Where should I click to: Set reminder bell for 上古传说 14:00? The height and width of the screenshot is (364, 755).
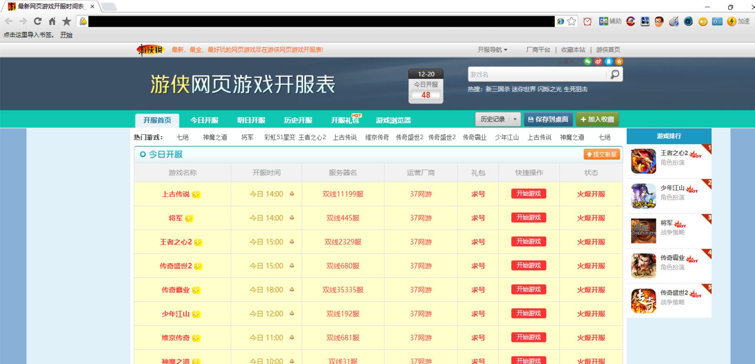point(292,194)
